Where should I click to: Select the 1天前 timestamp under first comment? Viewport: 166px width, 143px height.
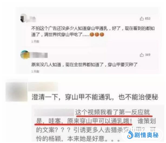[x=35, y=41]
